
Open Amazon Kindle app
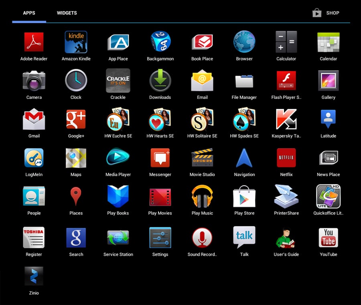(x=76, y=42)
